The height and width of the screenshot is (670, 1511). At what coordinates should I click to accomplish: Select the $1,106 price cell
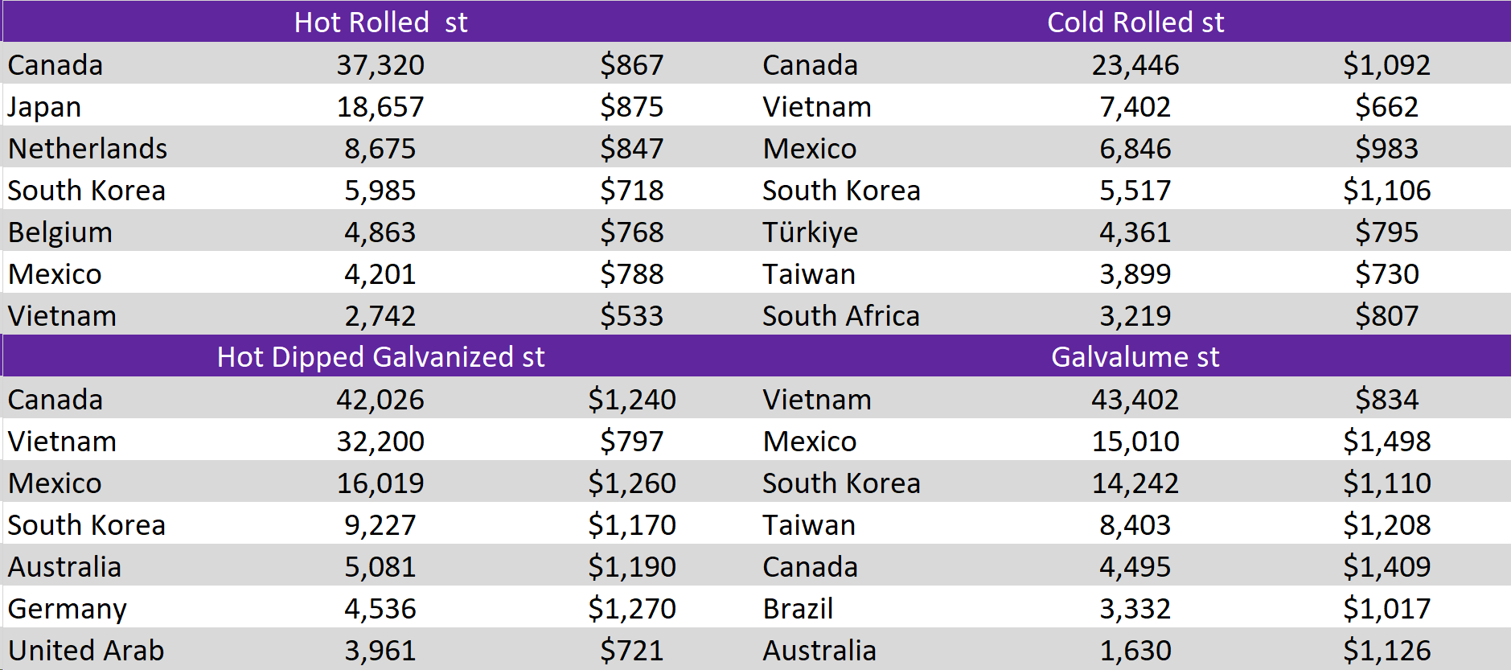click(1386, 191)
